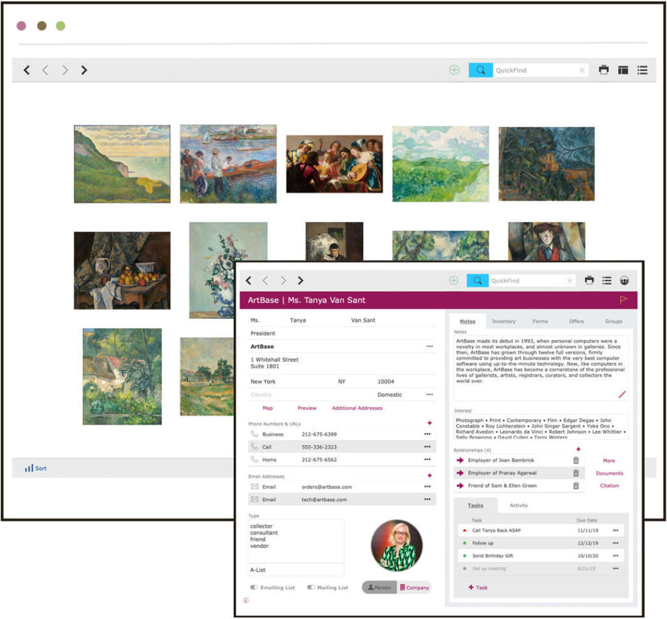Click the print icon in the artwork window
Image resolution: width=667 pixels, height=619 pixels.
[x=604, y=70]
